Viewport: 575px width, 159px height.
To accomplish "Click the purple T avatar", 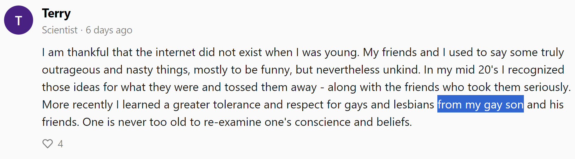I will click(x=19, y=20).
